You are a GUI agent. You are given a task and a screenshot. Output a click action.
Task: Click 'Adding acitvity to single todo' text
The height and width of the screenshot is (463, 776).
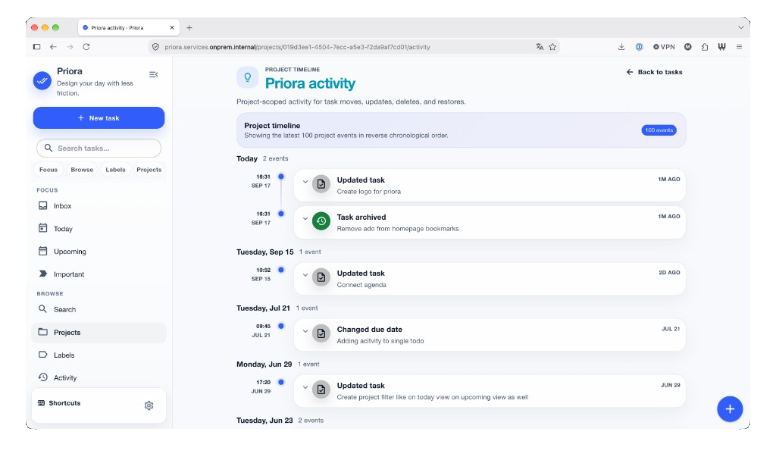pos(380,341)
